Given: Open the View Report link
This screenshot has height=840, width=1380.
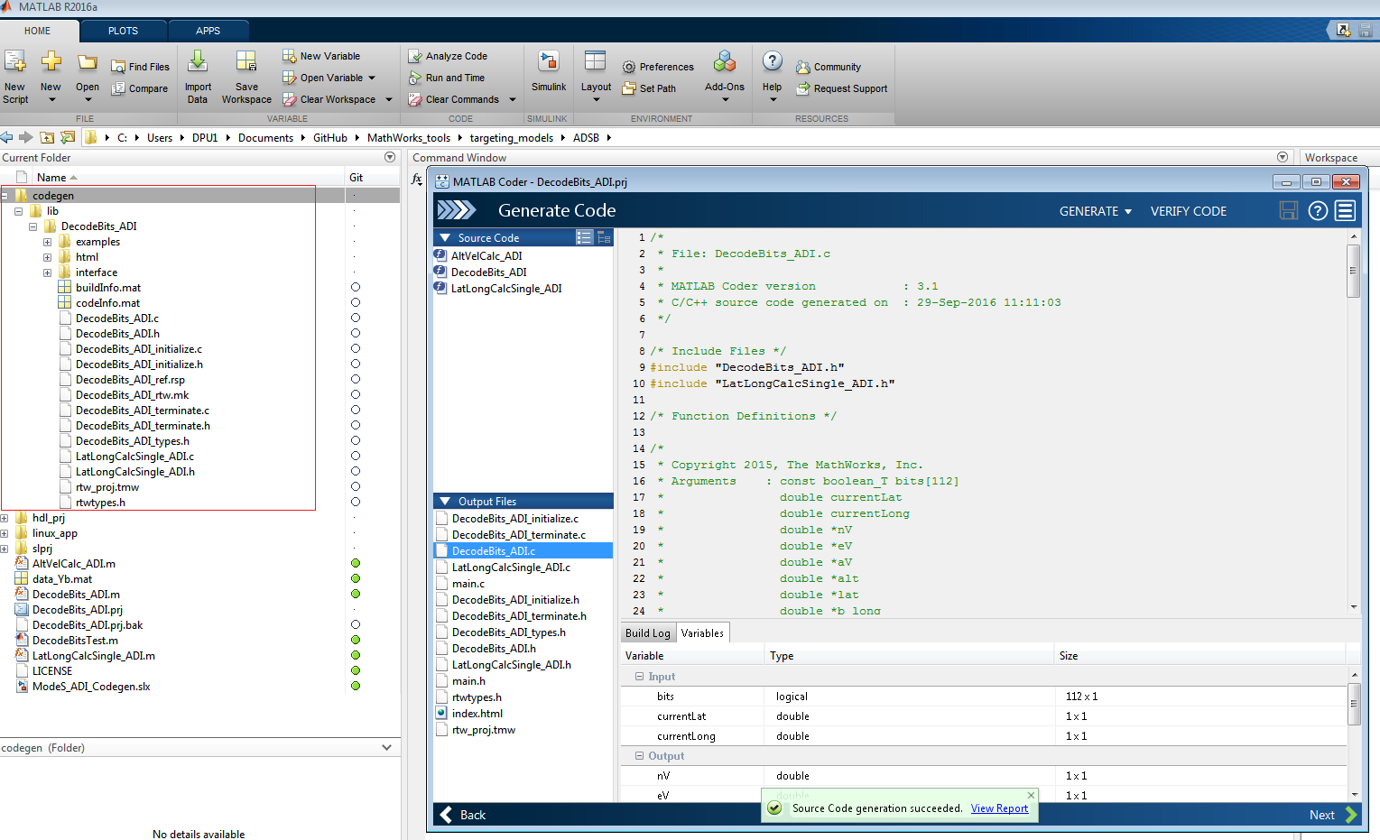Looking at the screenshot, I should pos(999,808).
